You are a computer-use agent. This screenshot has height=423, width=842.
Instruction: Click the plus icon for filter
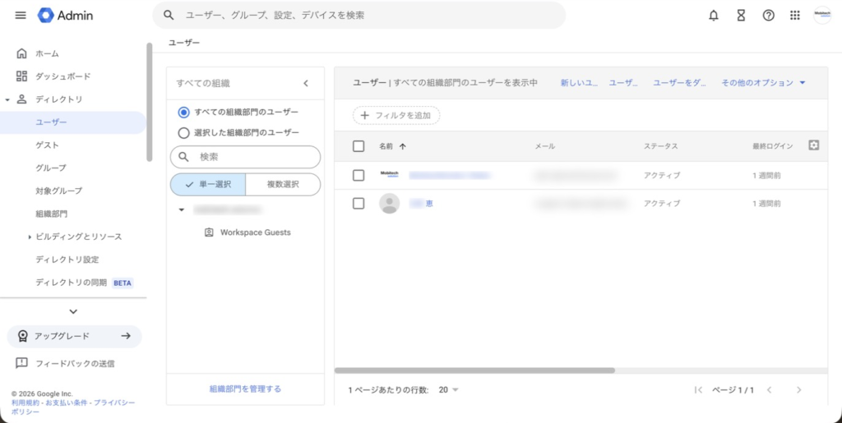(364, 115)
